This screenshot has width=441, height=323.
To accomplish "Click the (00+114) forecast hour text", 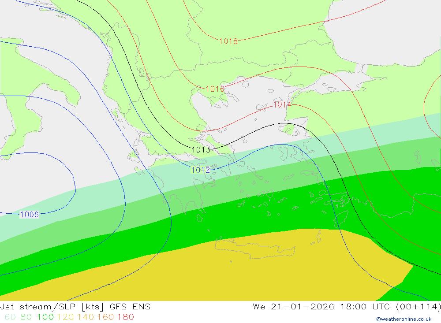I will coord(418,306).
